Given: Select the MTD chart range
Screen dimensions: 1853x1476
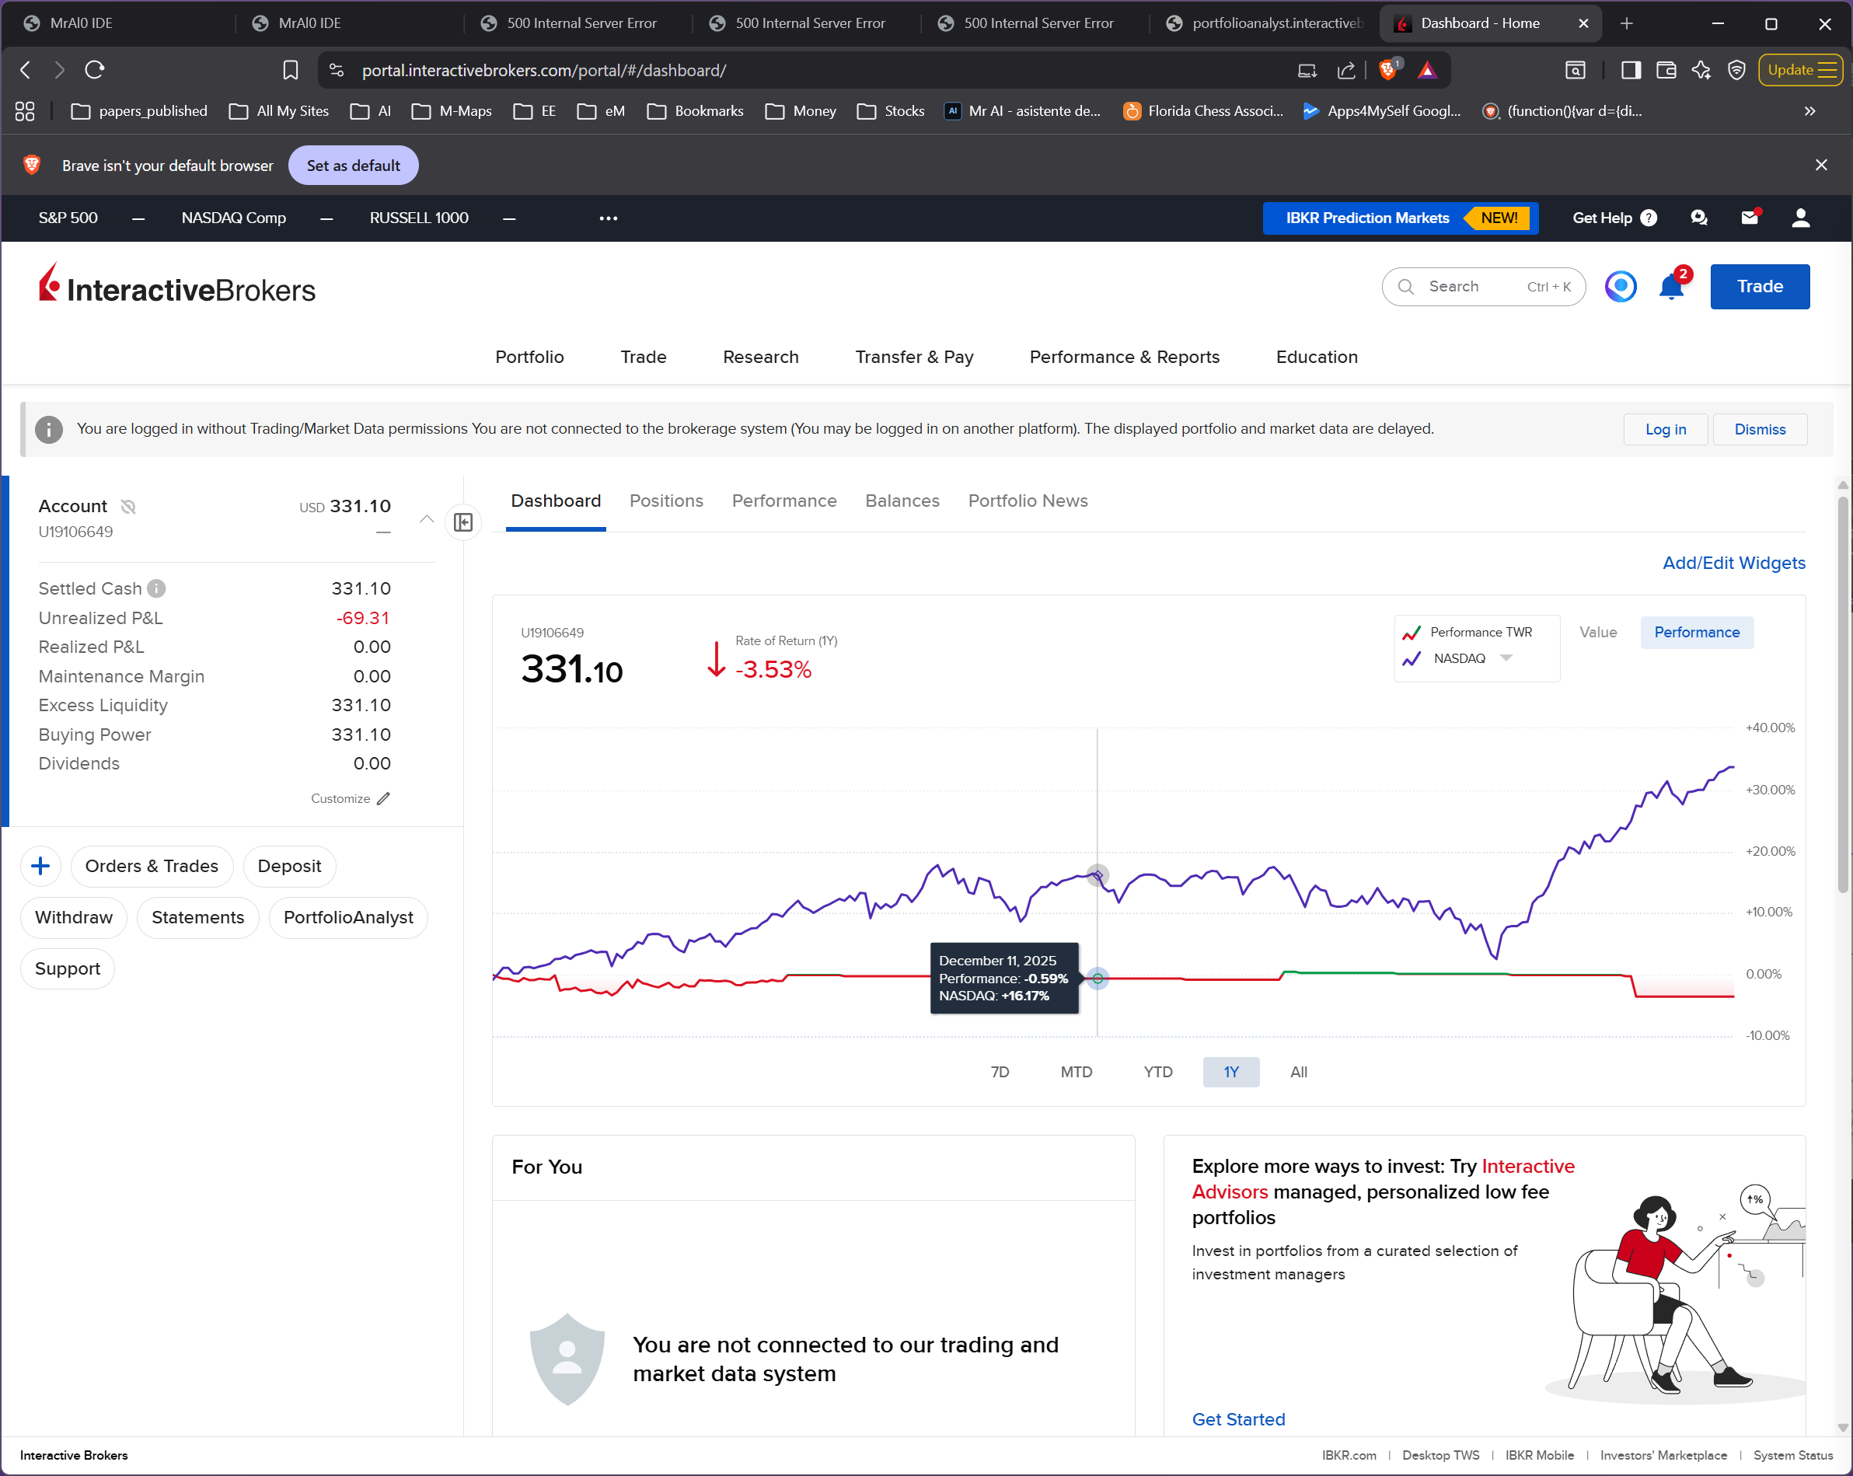Looking at the screenshot, I should 1076,1072.
